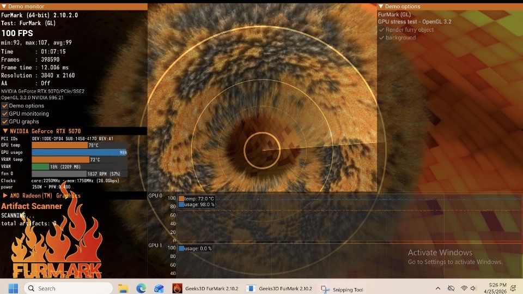Uncheck the Demo options checkbox
The width and height of the screenshot is (523, 294).
click(x=5, y=106)
